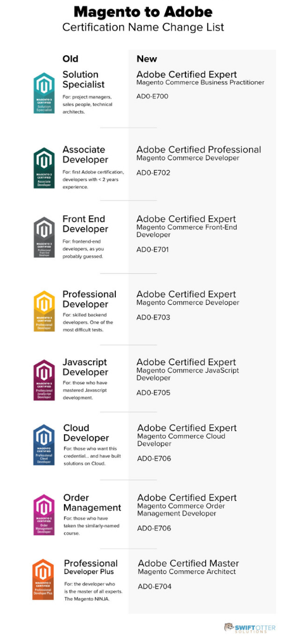Click Adobe Certified Professional title
This screenshot has height=635, width=285.
(199, 149)
